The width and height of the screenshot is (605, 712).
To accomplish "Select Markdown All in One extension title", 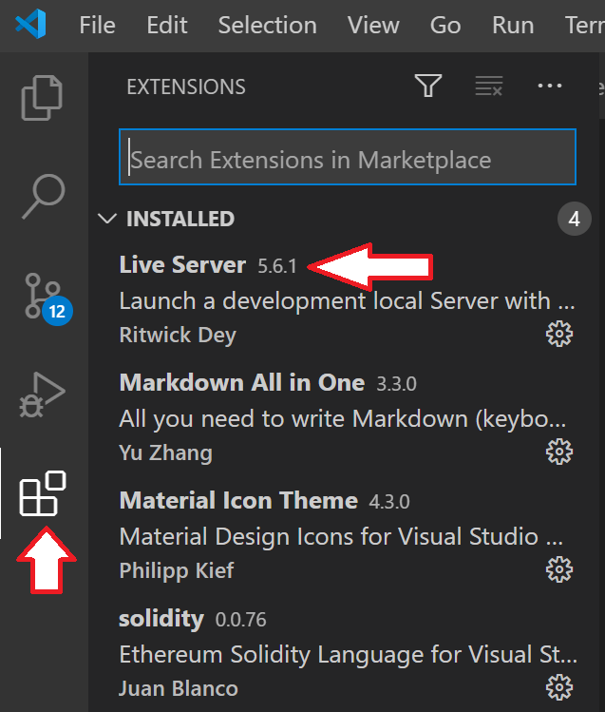I will point(242,382).
